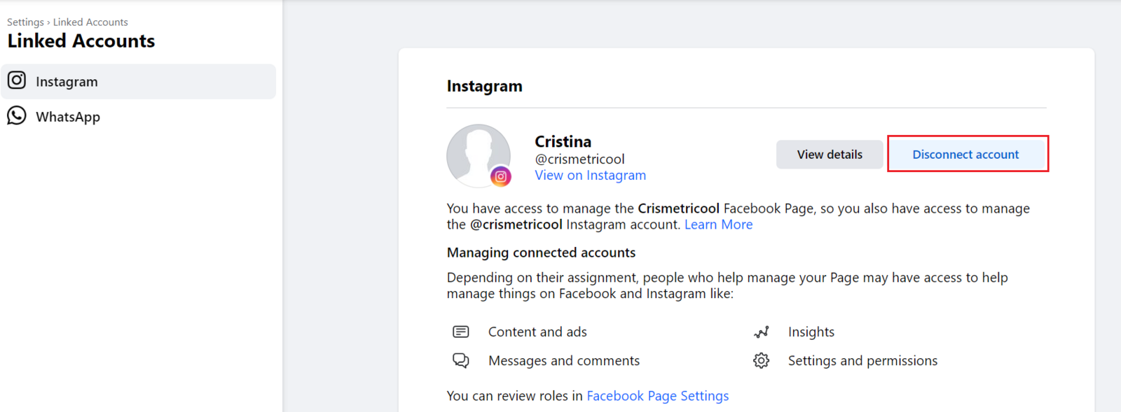Viewport: 1121px width, 412px height.
Task: Click the Messages and comments bubble icon
Action: pos(461,360)
